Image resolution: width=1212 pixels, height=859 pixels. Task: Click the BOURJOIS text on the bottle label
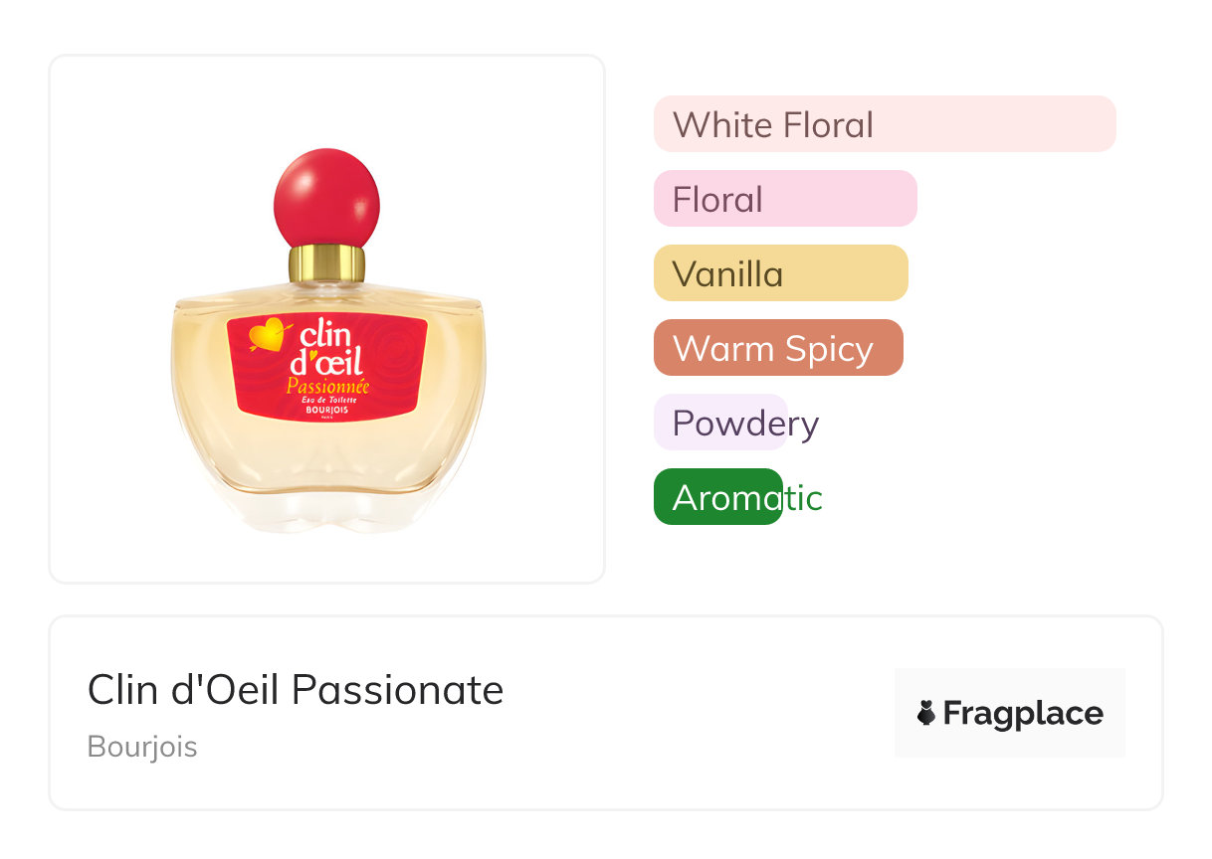[x=327, y=410]
